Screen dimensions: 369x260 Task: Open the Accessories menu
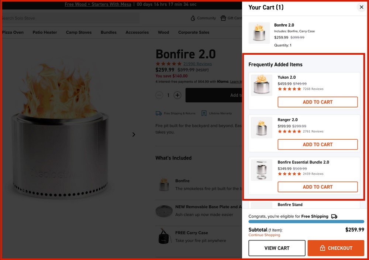137,32
